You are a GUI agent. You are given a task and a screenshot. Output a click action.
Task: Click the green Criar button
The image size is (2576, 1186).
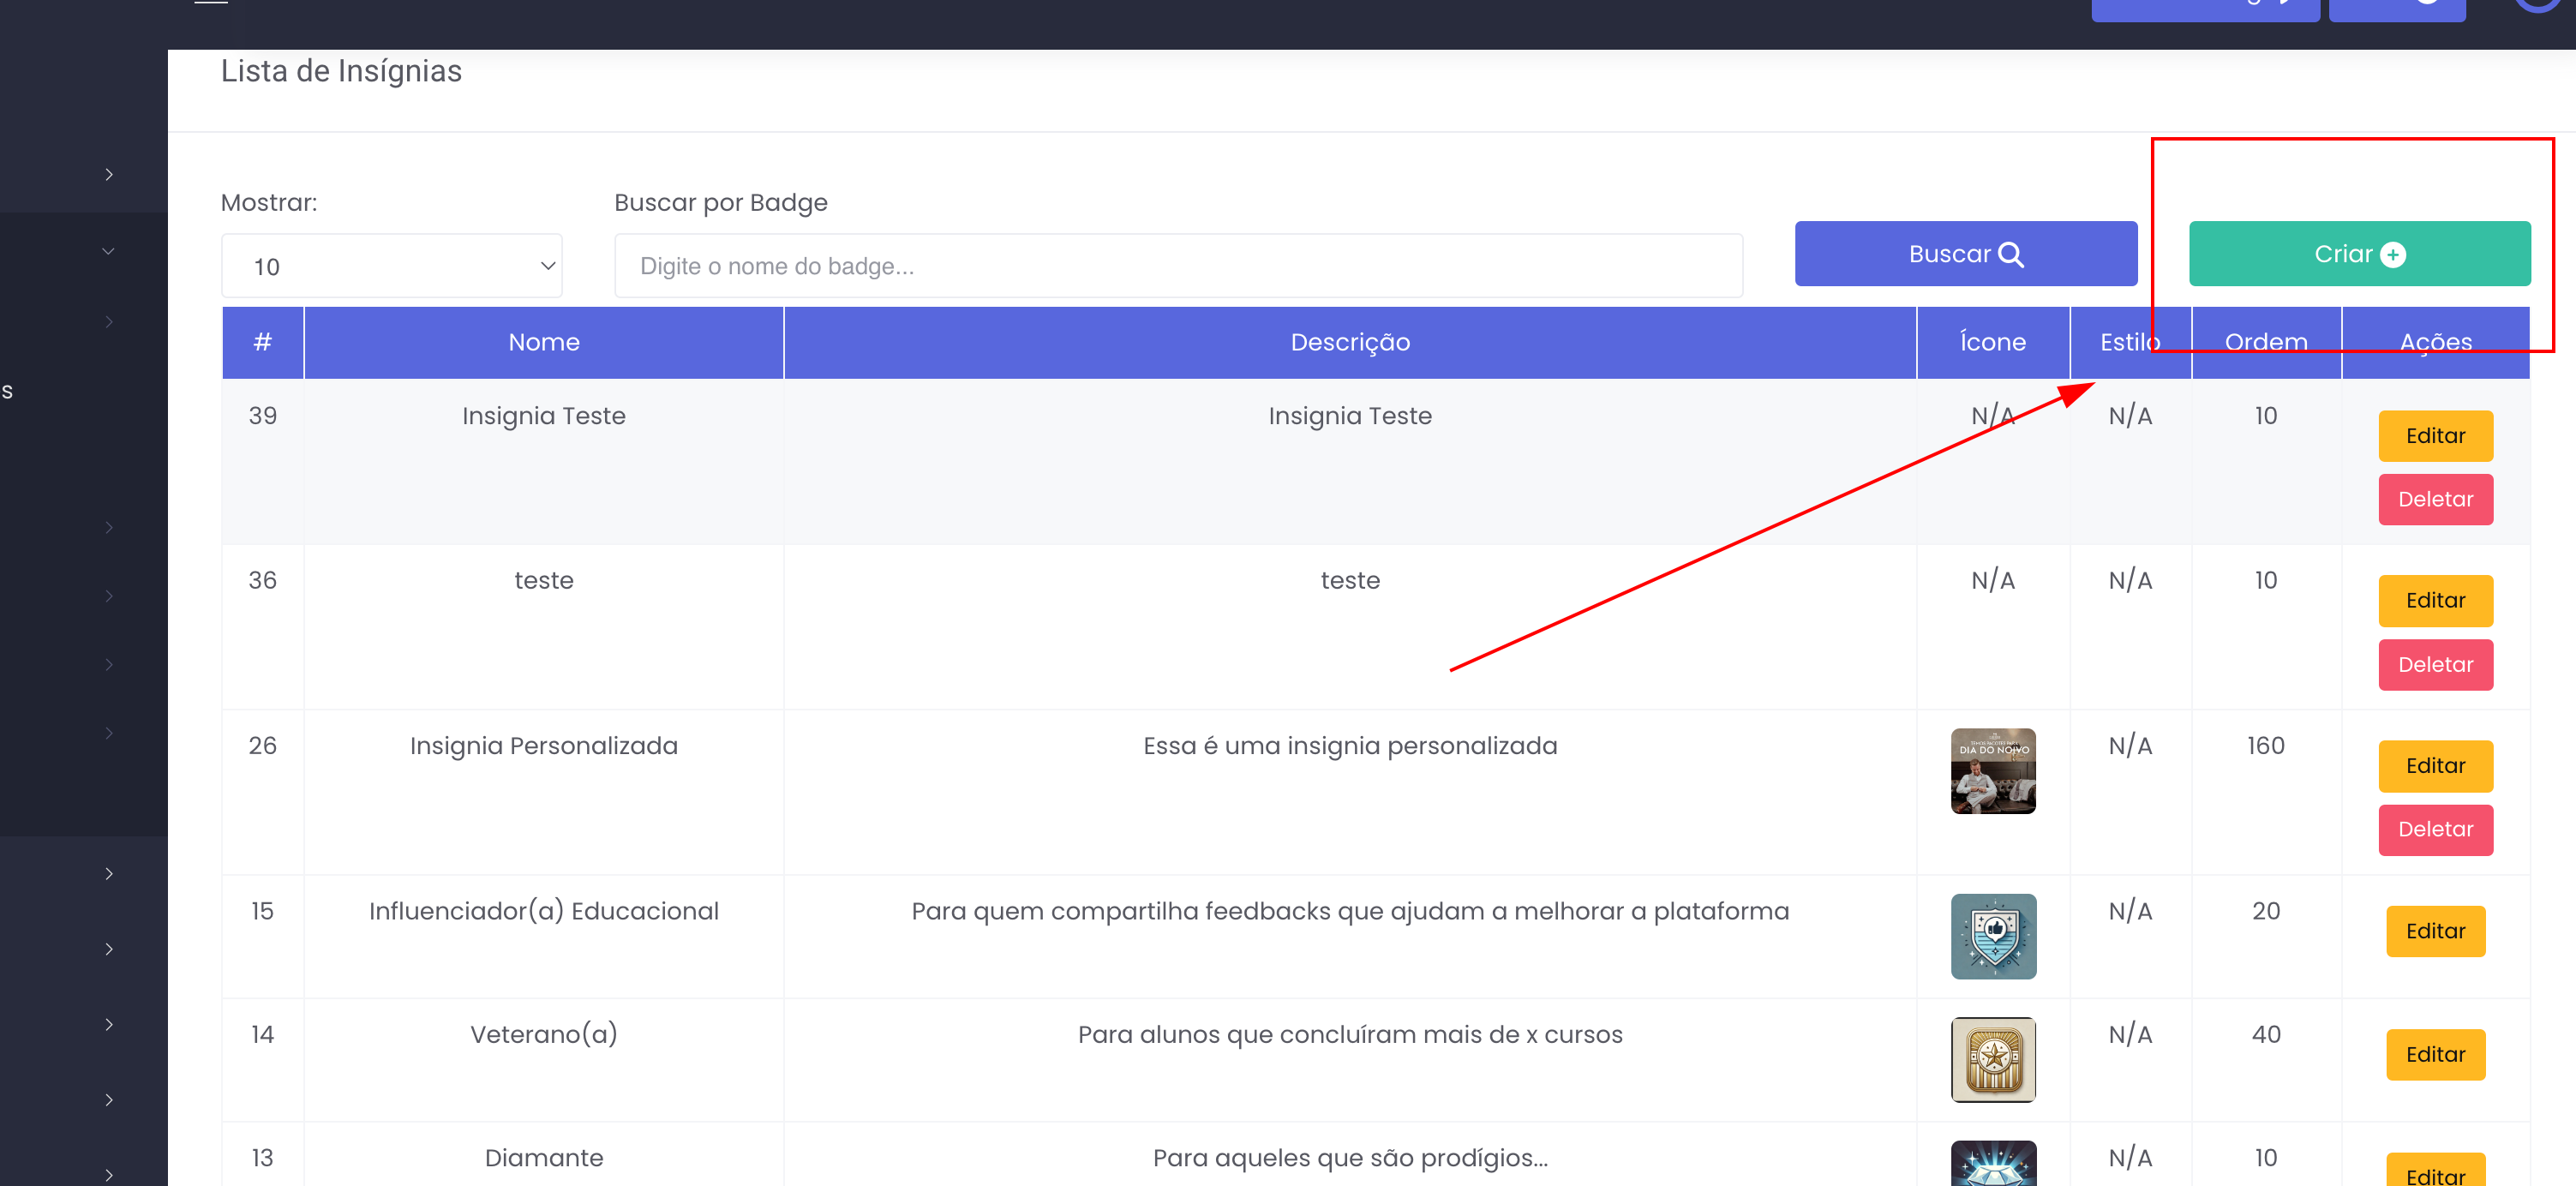[x=2358, y=254]
